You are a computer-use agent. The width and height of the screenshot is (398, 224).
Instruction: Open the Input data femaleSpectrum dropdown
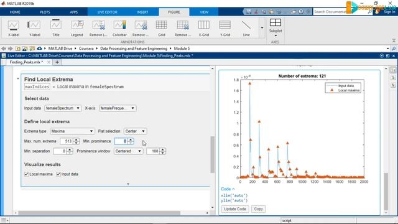point(63,108)
